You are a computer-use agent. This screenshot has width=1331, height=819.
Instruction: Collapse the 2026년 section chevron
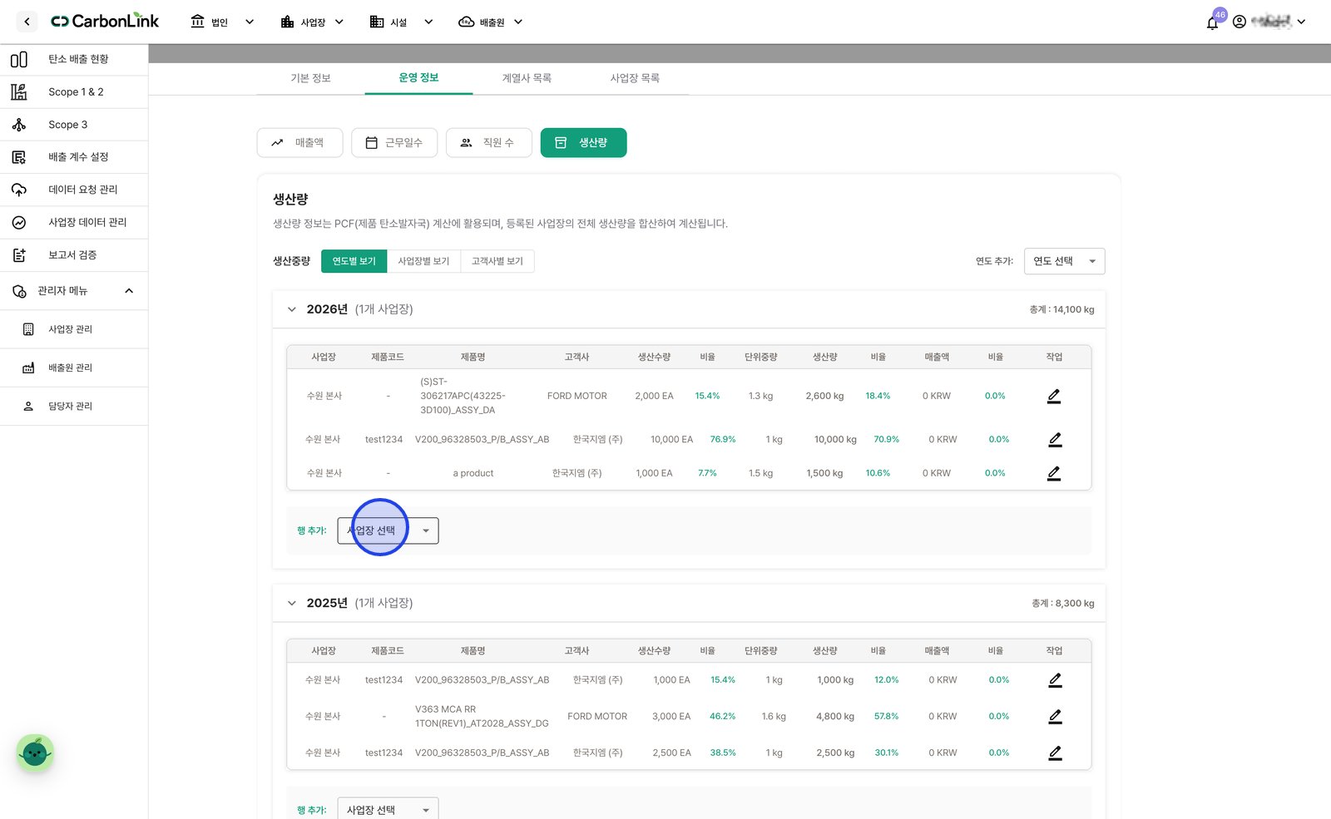tap(291, 309)
